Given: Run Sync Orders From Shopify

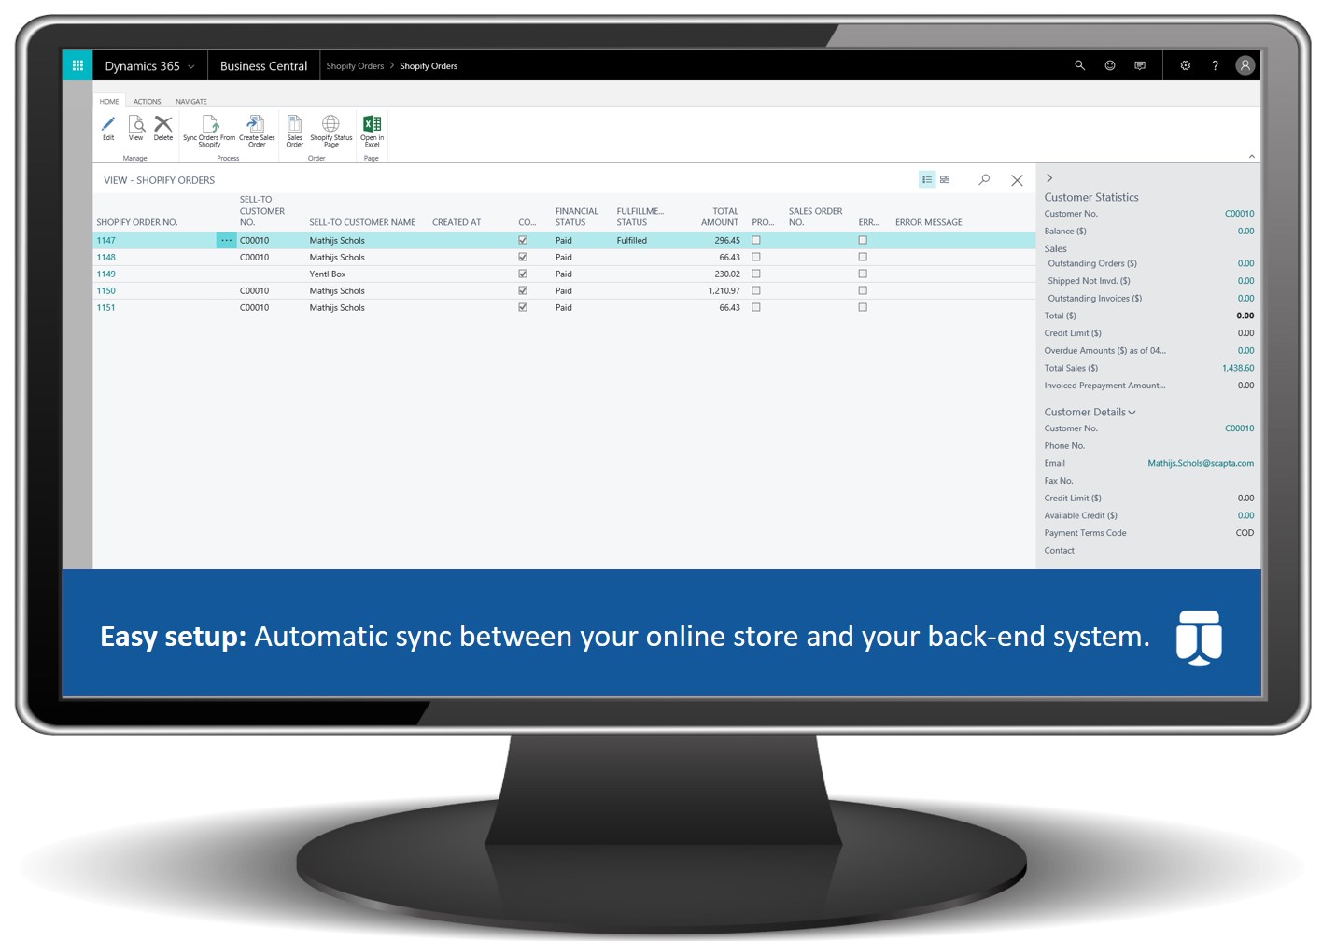Looking at the screenshot, I should pos(209,132).
